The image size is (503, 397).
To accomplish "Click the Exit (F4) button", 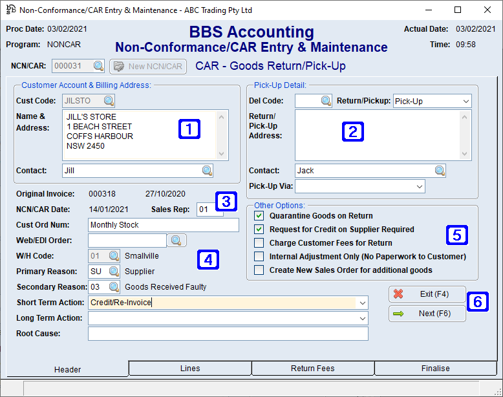I will point(427,294).
